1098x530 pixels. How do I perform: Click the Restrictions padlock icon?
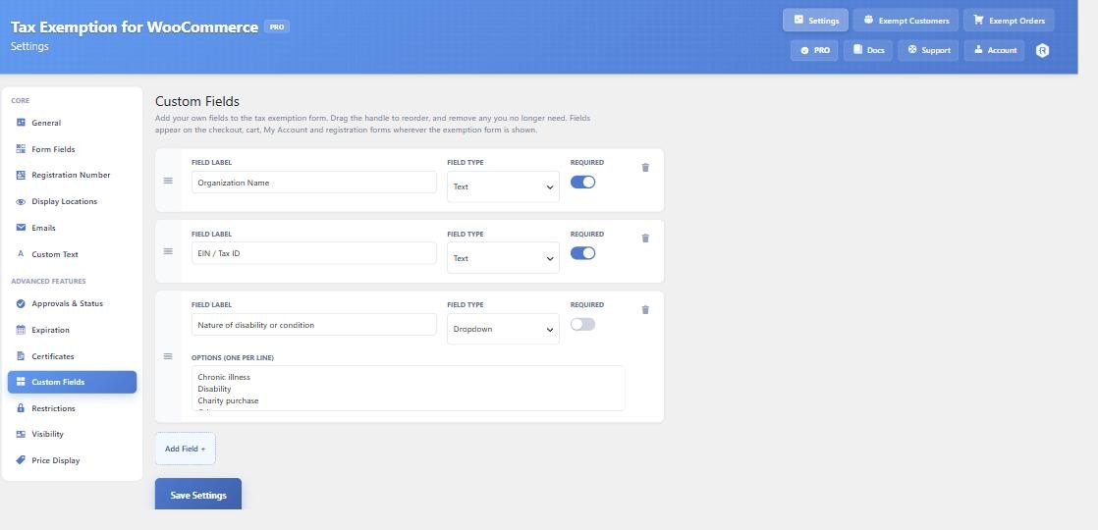tap(21, 408)
